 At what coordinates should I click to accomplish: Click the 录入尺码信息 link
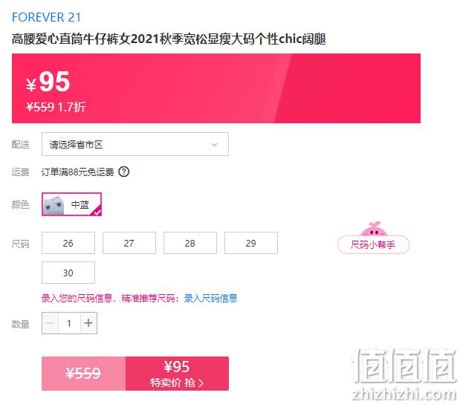click(x=210, y=298)
